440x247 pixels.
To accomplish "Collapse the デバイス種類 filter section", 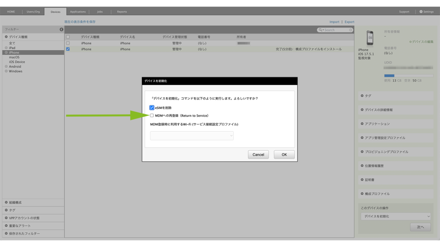I will click(33, 37).
